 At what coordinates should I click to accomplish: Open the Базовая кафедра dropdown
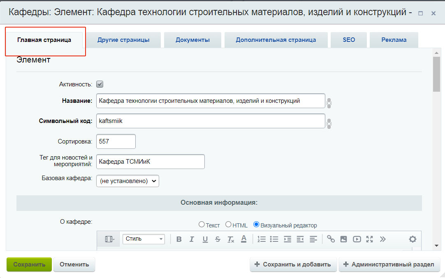click(127, 181)
